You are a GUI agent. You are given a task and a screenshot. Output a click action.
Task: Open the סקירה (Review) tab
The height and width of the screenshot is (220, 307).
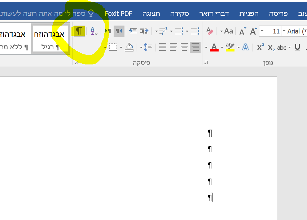(180, 14)
